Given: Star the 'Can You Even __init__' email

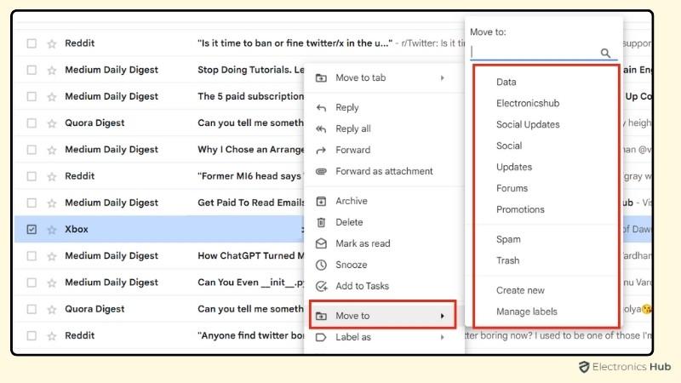Looking at the screenshot, I should point(52,283).
